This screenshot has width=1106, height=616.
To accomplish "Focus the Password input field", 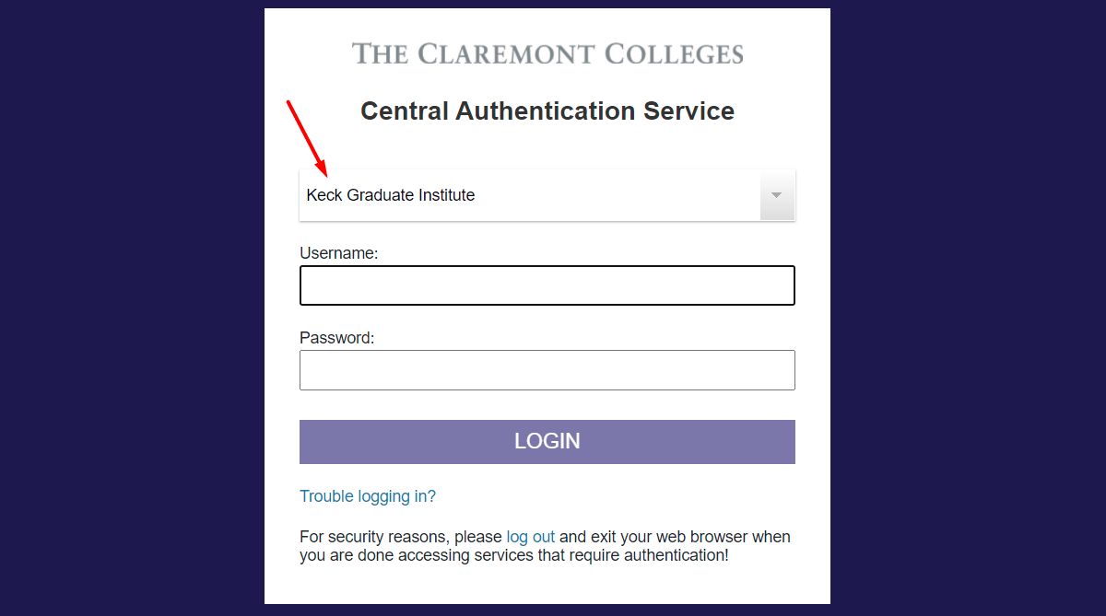I will (x=547, y=370).
